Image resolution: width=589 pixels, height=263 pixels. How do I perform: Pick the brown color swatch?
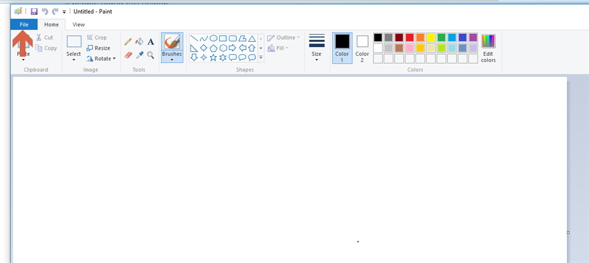click(399, 48)
